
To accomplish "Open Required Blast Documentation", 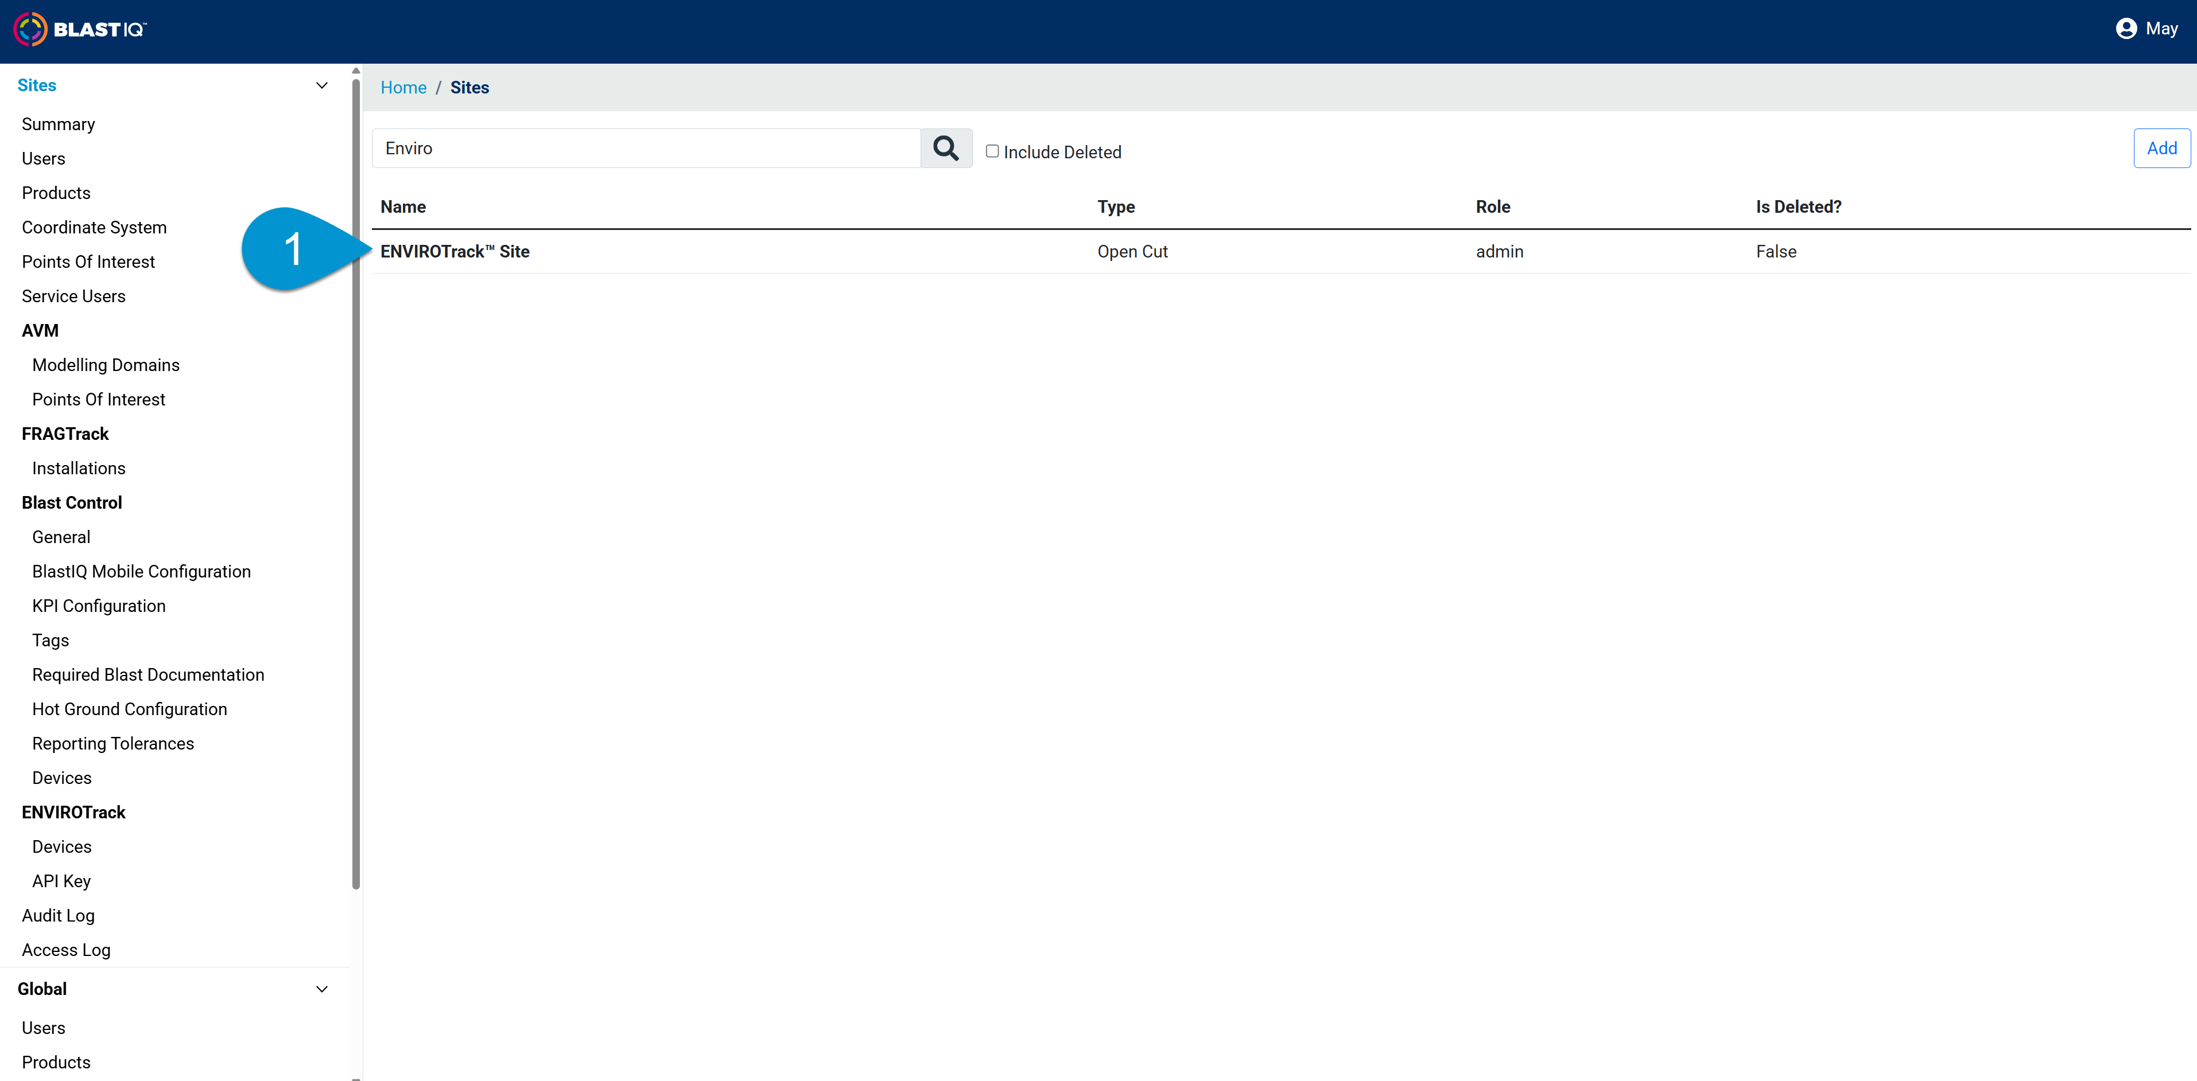I will coord(149,674).
